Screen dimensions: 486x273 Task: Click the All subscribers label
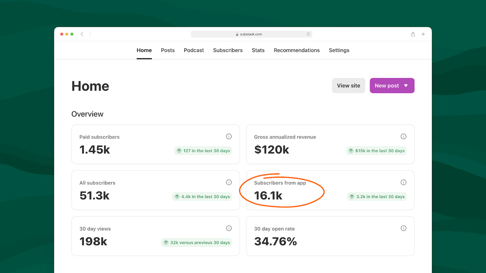coord(98,183)
